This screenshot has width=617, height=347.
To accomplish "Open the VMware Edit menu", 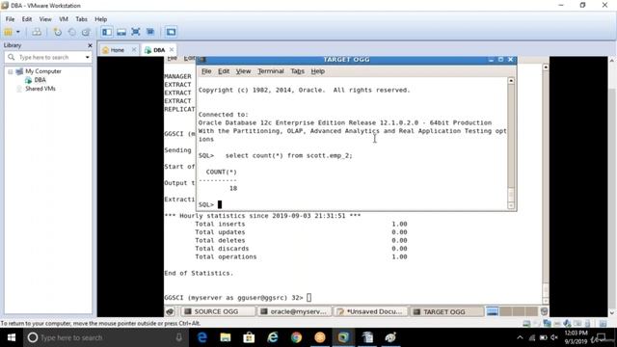I will coord(27,19).
